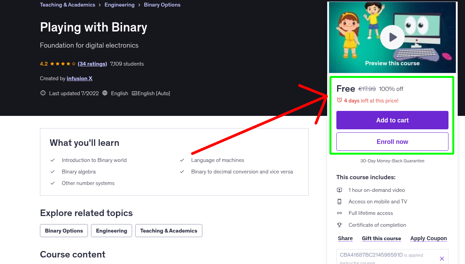
Task: Click the checkmark beside Binary algebra
Action: [53, 172]
